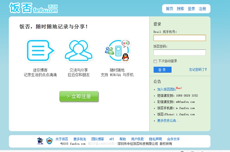Image resolution: width=230 pixels, height=152 pixels.
Task: Open the 加入饭否团队 announcement link
Action: 166,89
